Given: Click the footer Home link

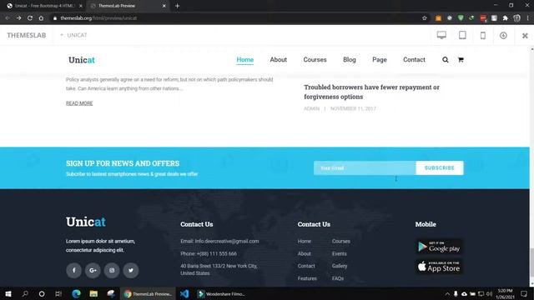Looking at the screenshot, I should (304, 241).
